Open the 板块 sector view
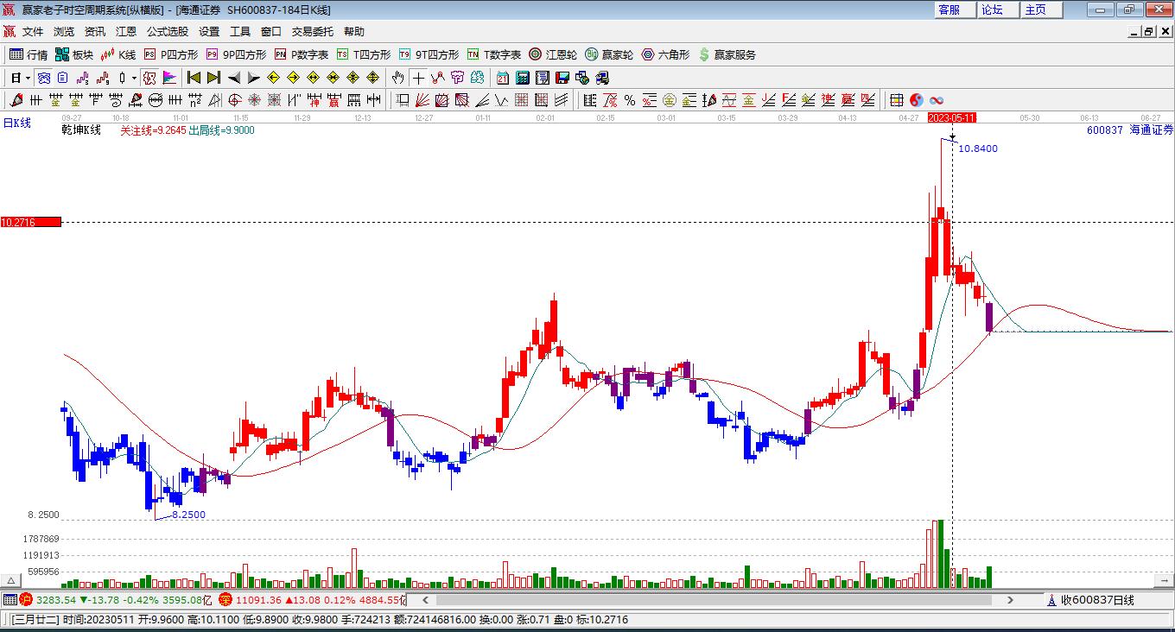Screen dimensions: 1175x632 tap(74, 54)
